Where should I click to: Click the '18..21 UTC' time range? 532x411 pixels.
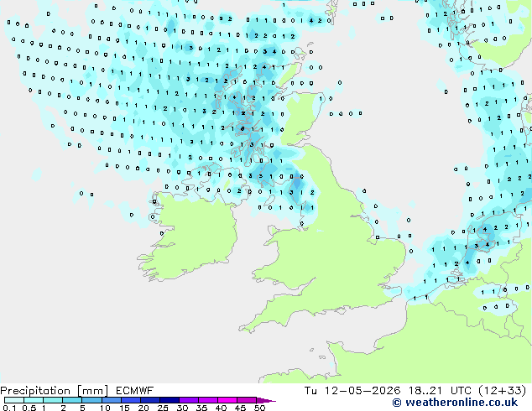[x=440, y=391]
